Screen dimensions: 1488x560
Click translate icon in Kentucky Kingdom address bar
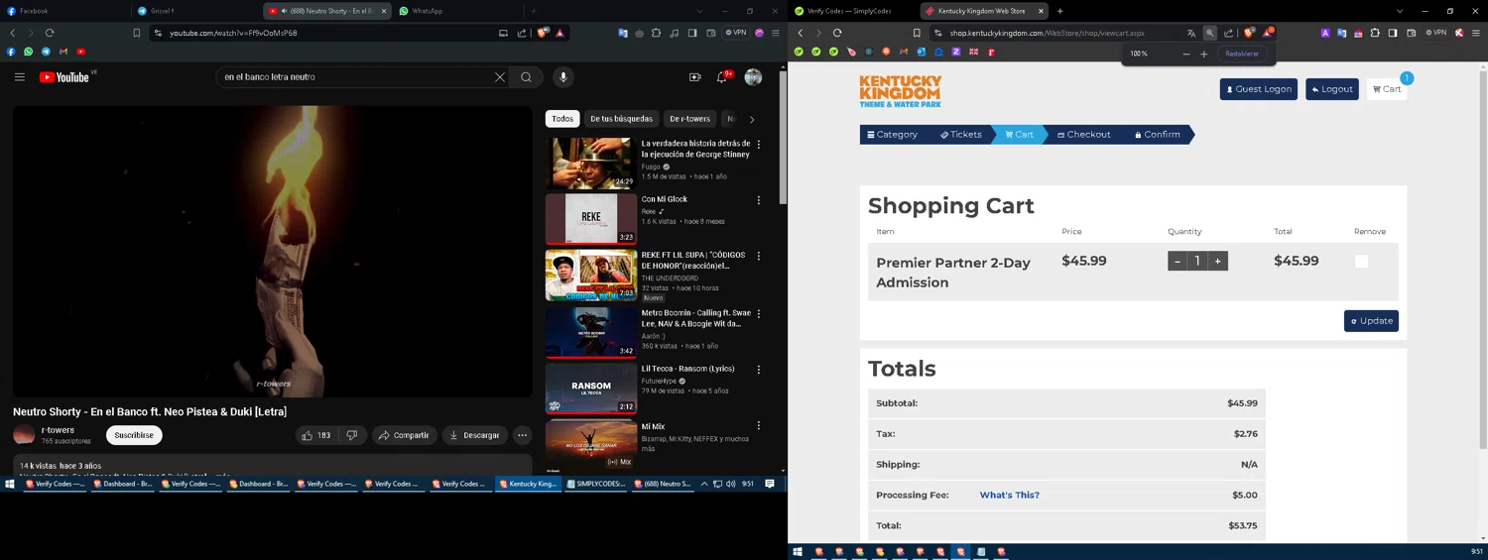1190,33
